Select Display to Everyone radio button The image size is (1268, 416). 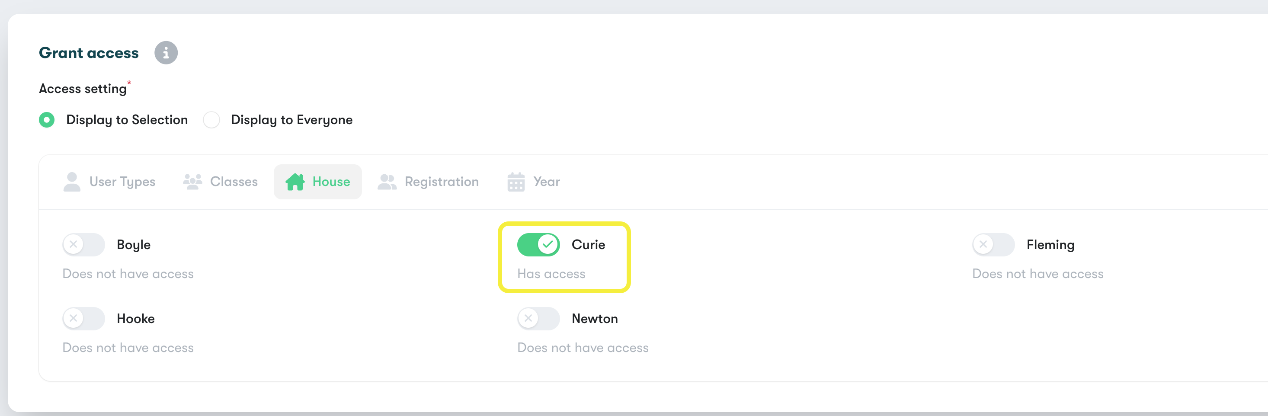pyautogui.click(x=211, y=120)
